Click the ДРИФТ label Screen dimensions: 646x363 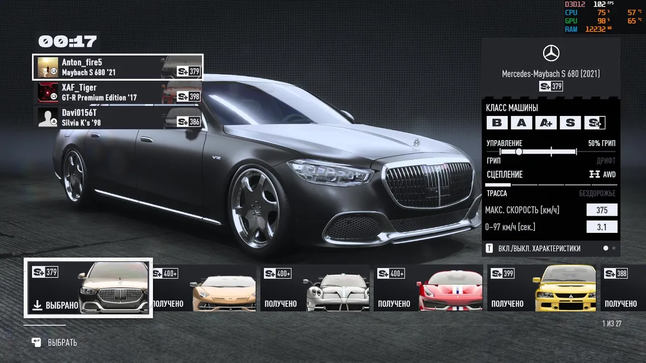[x=606, y=161]
